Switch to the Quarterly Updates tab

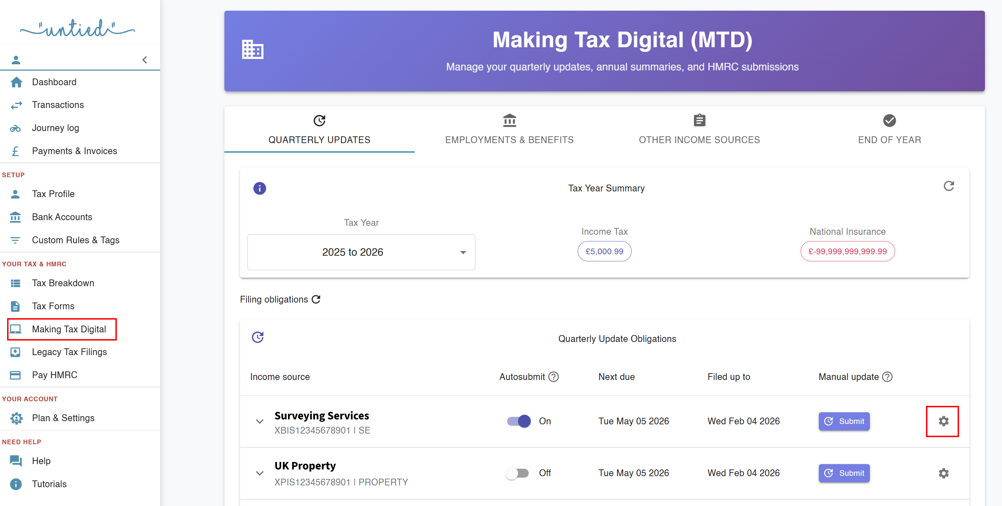point(319,130)
